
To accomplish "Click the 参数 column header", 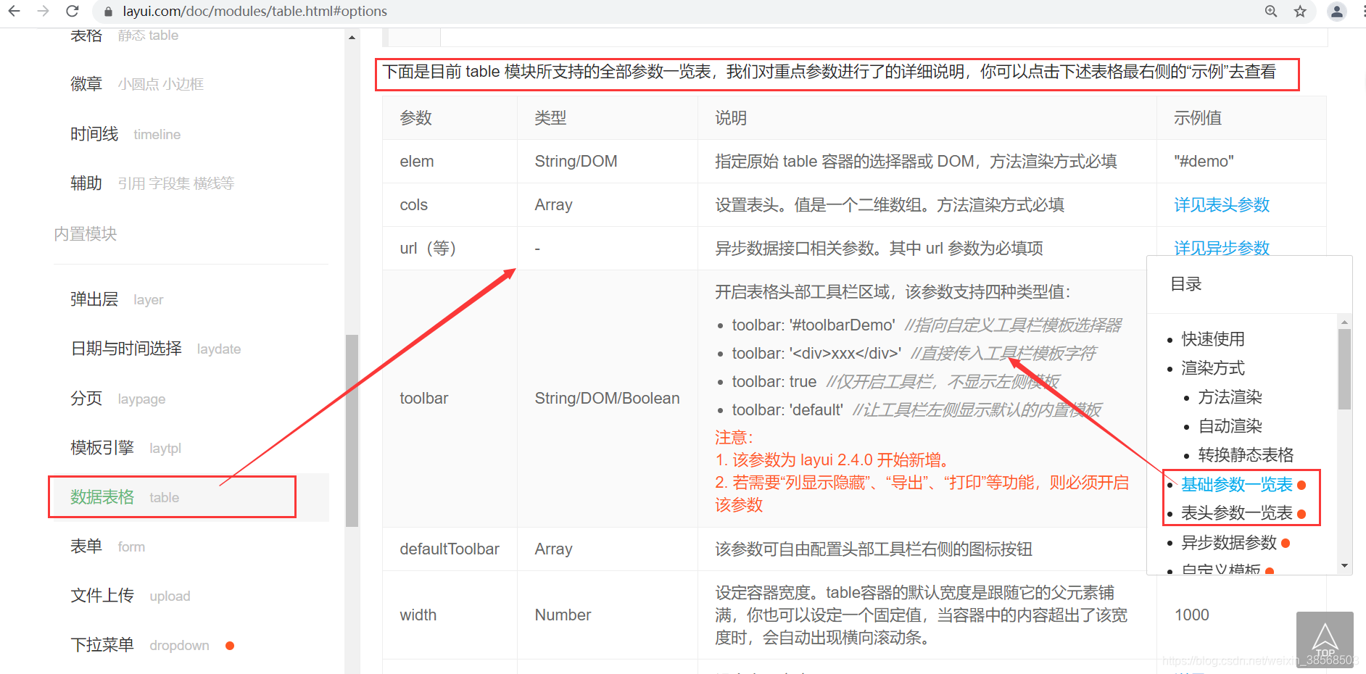I will (x=450, y=117).
